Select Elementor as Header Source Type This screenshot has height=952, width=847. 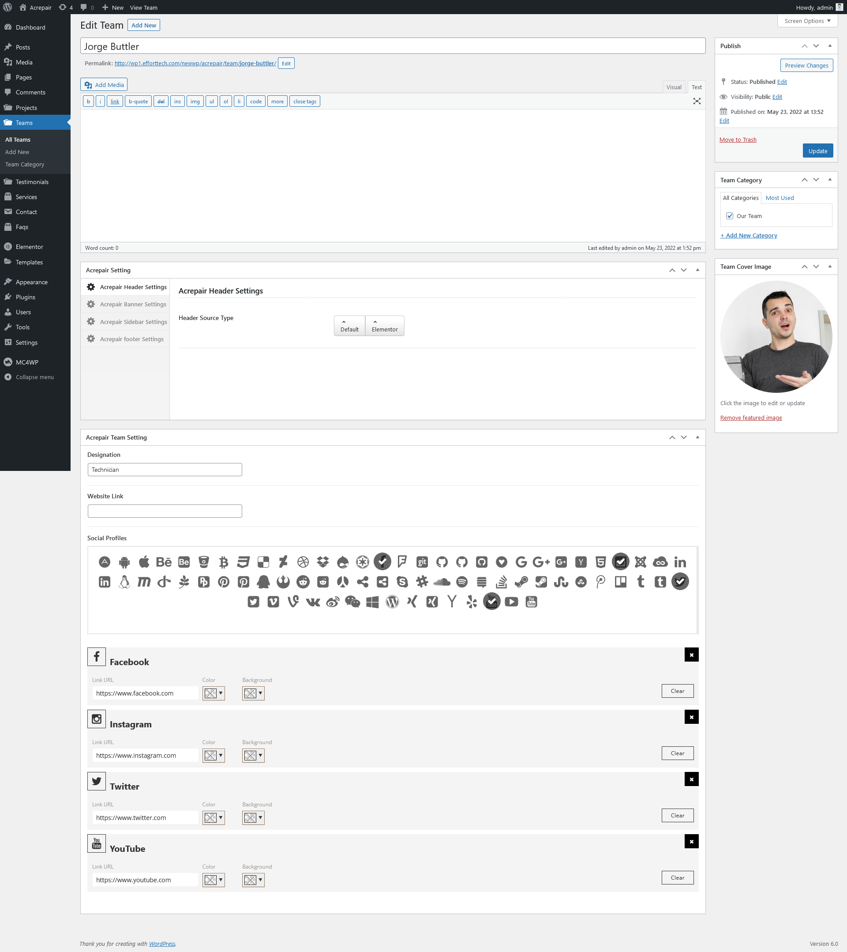click(385, 326)
